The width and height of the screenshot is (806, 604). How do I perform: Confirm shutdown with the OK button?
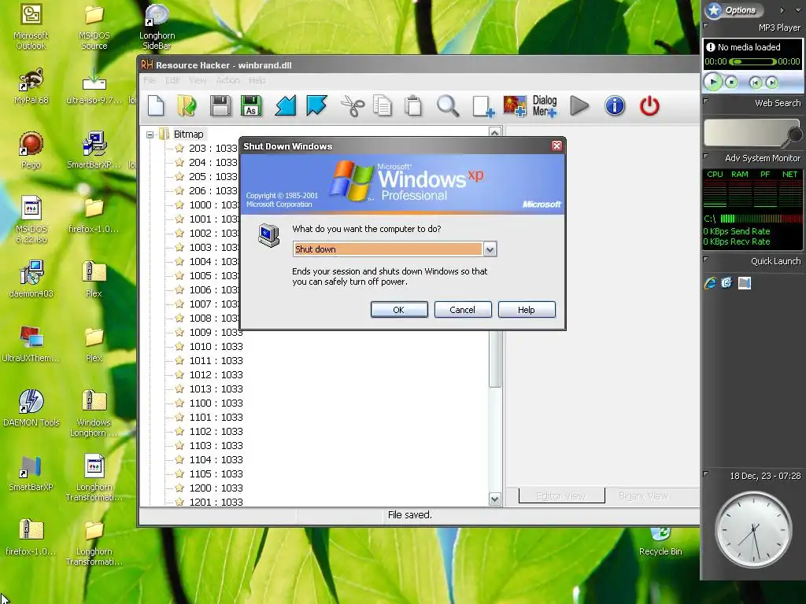(399, 310)
